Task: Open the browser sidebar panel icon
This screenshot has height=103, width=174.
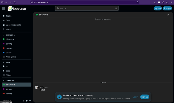Action: coord(2,2)
